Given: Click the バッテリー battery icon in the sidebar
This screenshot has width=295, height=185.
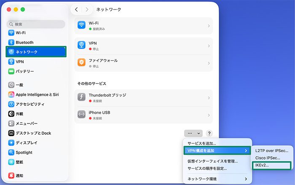Looking at the screenshot, I should coord(11,71).
